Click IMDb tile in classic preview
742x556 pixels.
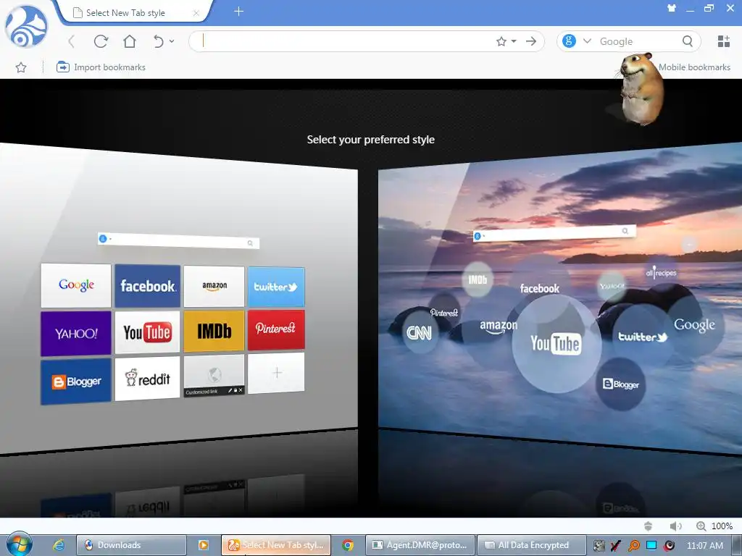click(214, 331)
